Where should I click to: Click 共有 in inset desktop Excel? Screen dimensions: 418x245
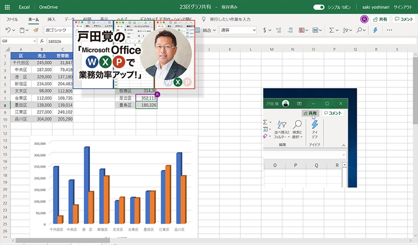point(310,113)
